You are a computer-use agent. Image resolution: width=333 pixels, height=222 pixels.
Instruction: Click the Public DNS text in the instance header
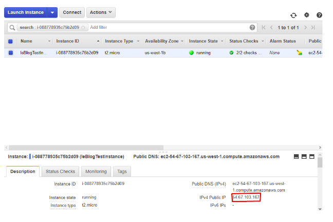[x=206, y=157]
